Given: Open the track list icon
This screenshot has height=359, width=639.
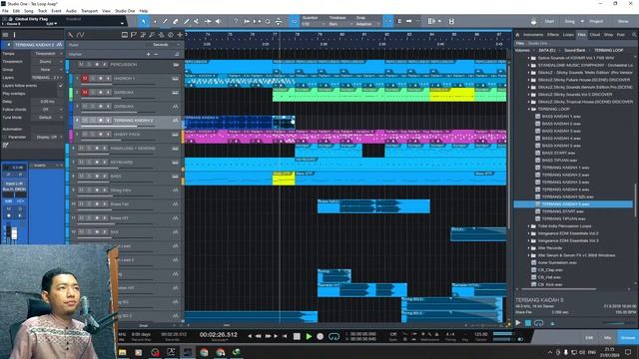Looking at the screenshot, I should [x=5, y=35].
